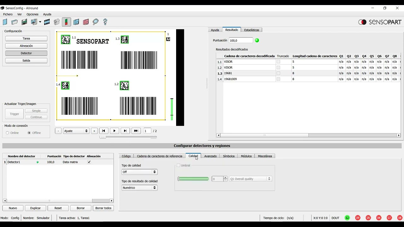Click the magnifier toolbar icon
This screenshot has width=404, height=227.
pos(96,22)
